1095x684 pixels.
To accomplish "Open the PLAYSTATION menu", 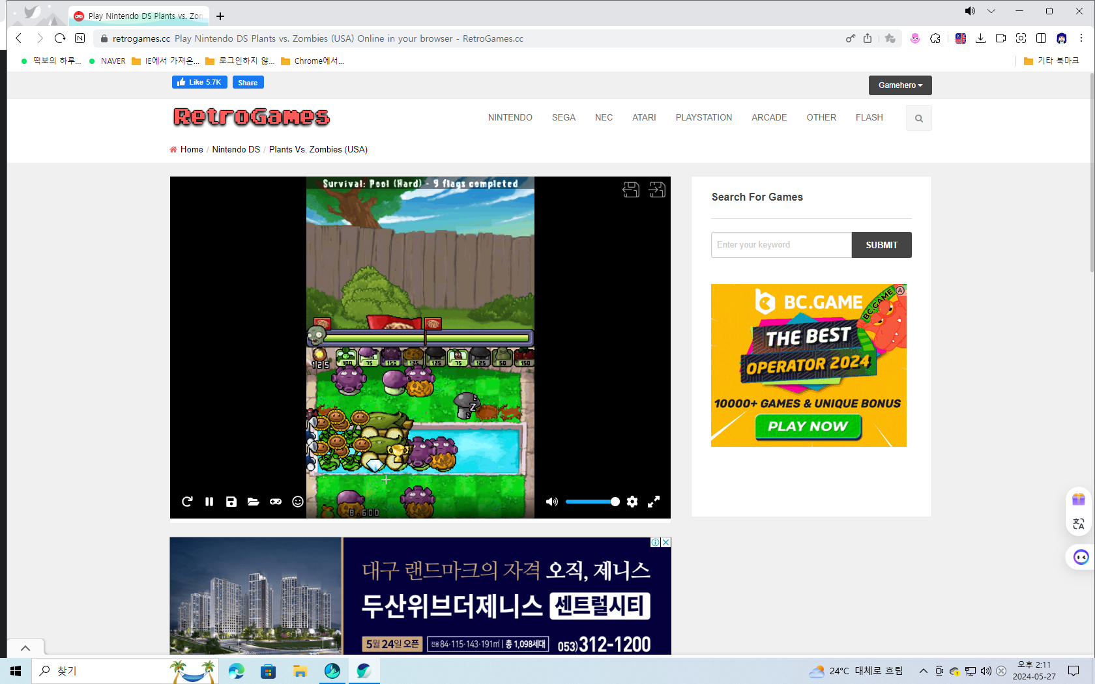I will pyautogui.click(x=704, y=117).
